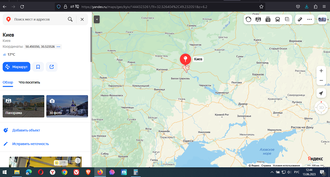Click Исправить неточность link
The image size is (330, 177).
(30, 144)
